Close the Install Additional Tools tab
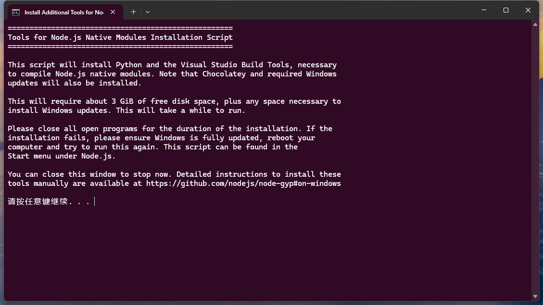Image resolution: width=543 pixels, height=305 pixels. coord(113,12)
